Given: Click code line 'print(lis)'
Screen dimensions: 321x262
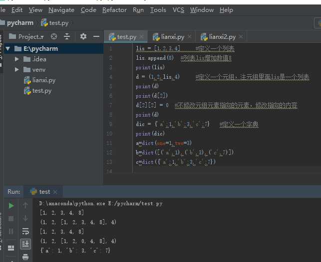Looking at the screenshot, I should click(150, 67).
